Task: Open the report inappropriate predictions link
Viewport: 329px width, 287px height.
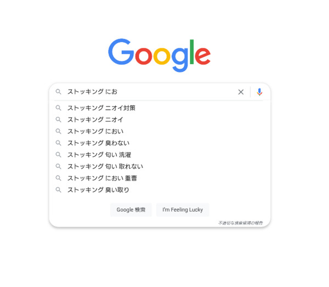Action: pos(241,223)
